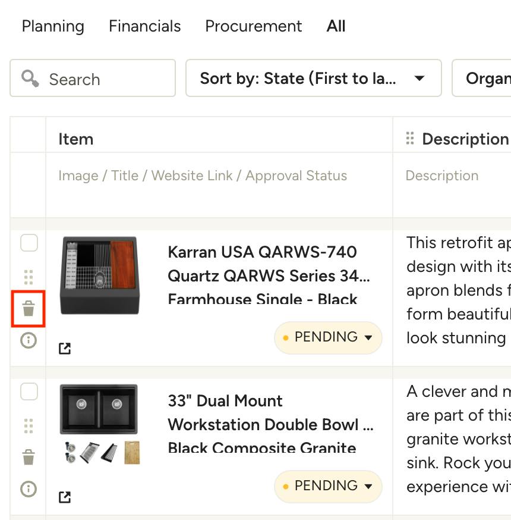Viewport: 511px width, 520px height.
Task: Delete the Karran USA sink item
Action: [29, 309]
